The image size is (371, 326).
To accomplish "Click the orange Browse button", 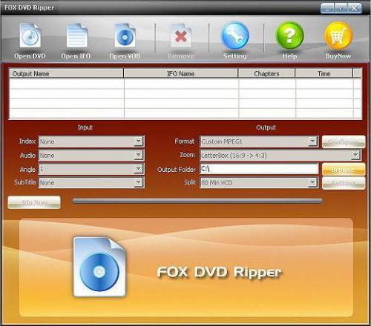I will (344, 170).
